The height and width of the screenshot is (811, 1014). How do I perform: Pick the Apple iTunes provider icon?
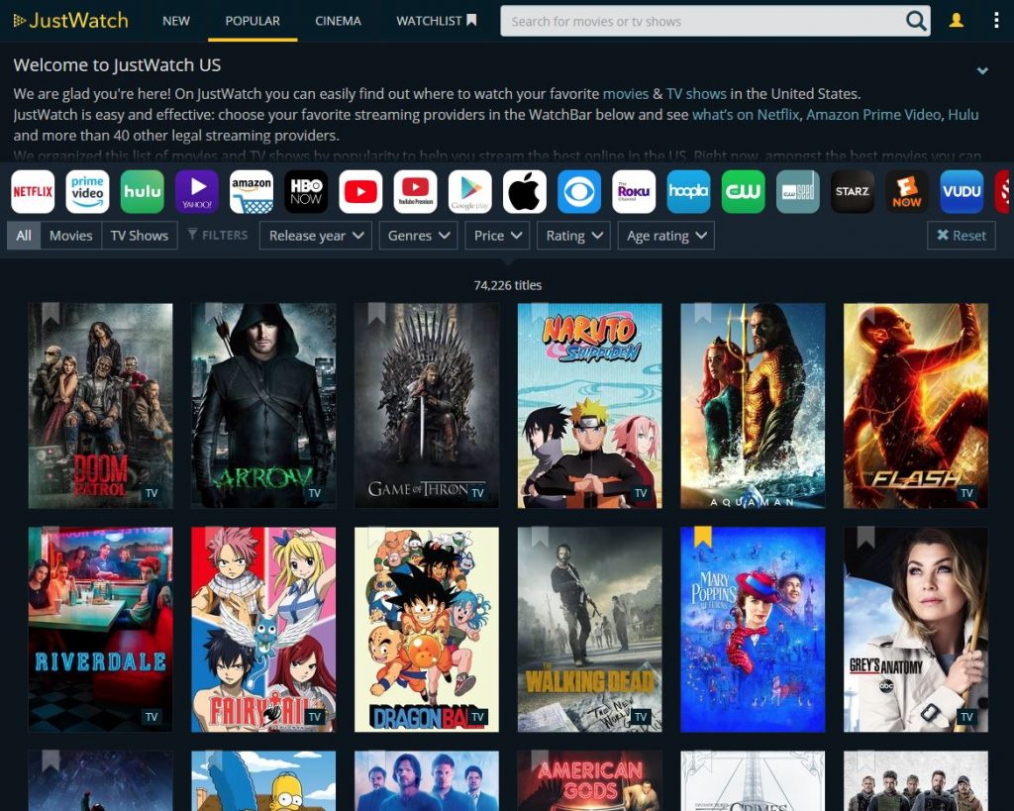(x=524, y=192)
